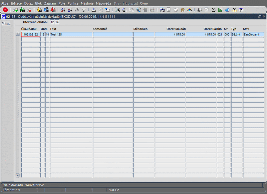The width and height of the screenshot is (267, 194).
Task: Click the Obrat Má dáti value 4 875.00
Action: (x=170, y=34)
